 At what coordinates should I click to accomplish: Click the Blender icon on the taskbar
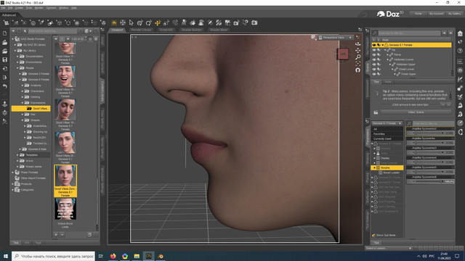161,256
